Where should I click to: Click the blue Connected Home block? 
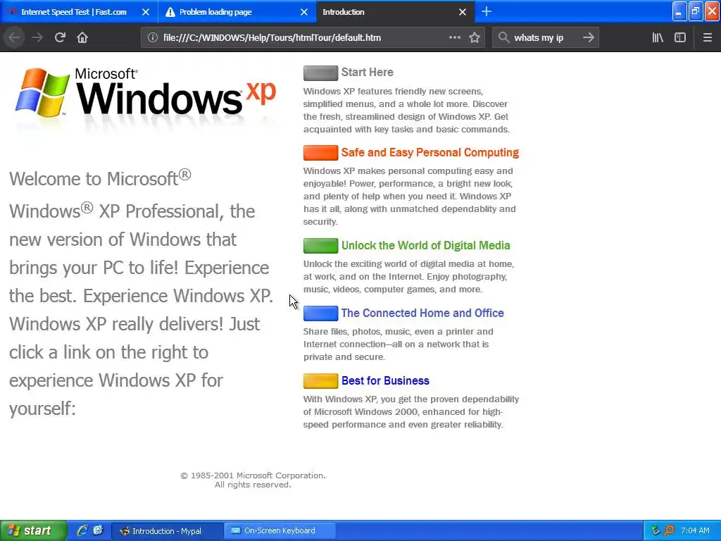point(320,313)
